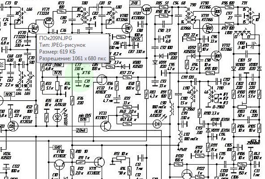Click the VT10 КТ3102Е transistor symbol
Image resolution: width=265 pixels, height=179 pixels.
tap(59, 165)
